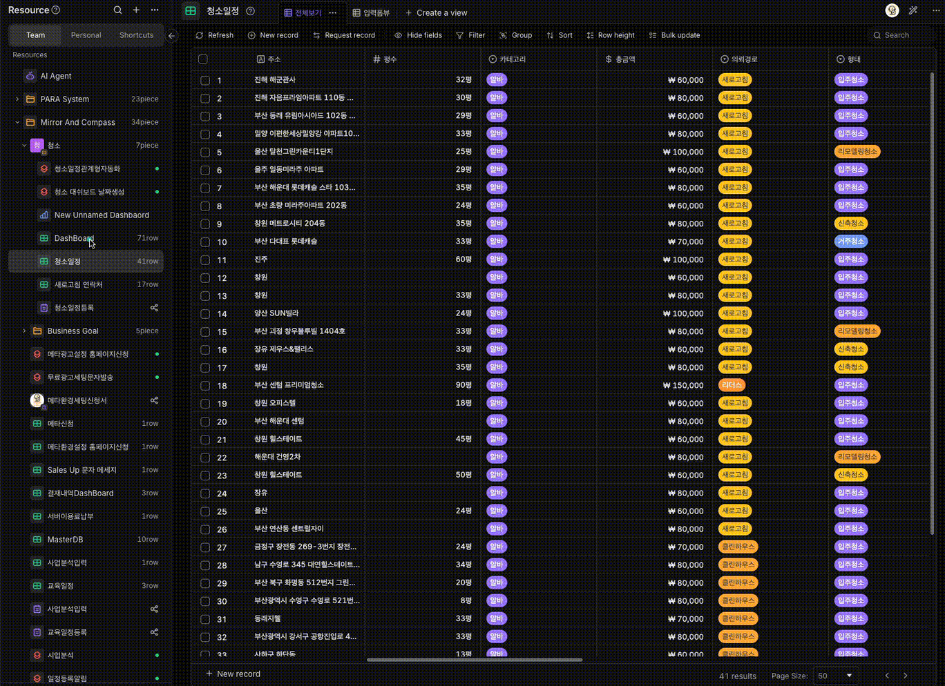The width and height of the screenshot is (945, 686).
Task: Expand the PARA System folder
Action: (17, 99)
